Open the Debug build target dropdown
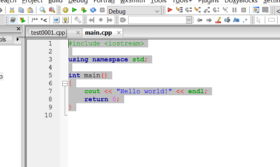Viewport: 280px width, 167px height. tap(134, 11)
